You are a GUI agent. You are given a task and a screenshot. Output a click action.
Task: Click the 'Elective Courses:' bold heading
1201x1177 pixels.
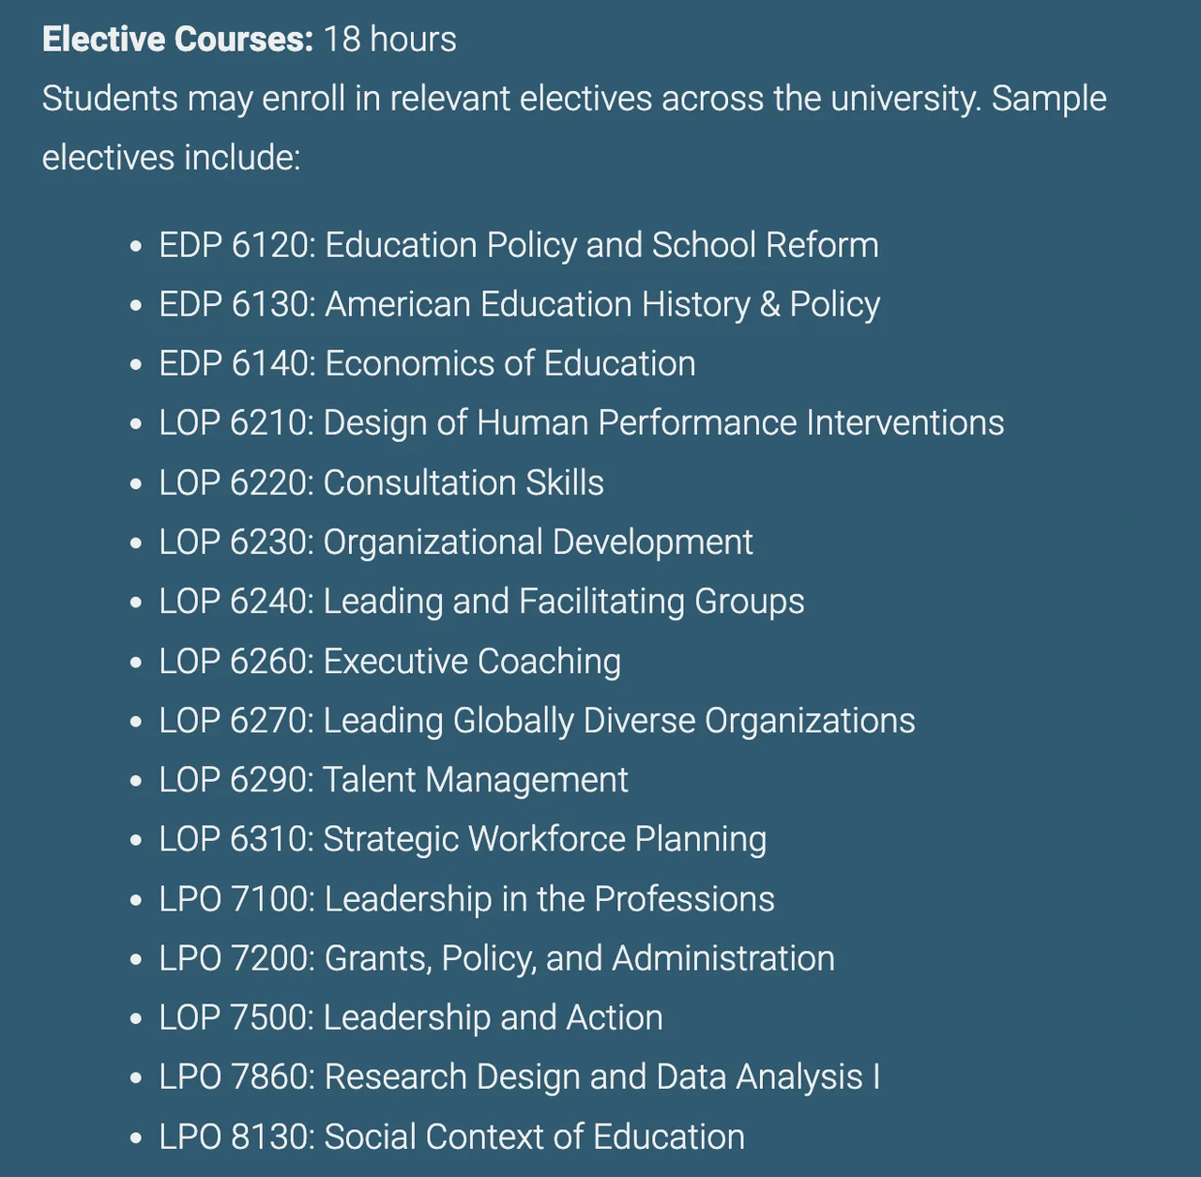[177, 39]
